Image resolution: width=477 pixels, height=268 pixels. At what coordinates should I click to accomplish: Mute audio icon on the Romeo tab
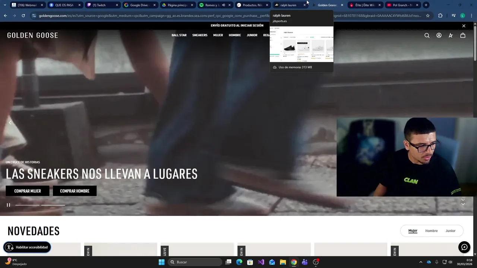point(224,5)
